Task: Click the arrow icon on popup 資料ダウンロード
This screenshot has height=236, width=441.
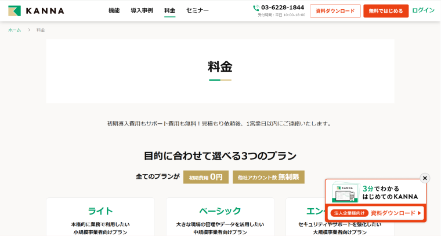Action: [420, 213]
